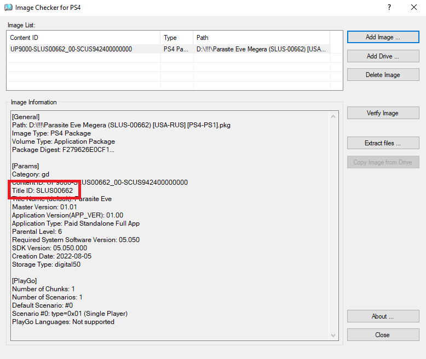426x359 pixels.
Task: Click the info panel scroll down arrow
Action: (333, 336)
